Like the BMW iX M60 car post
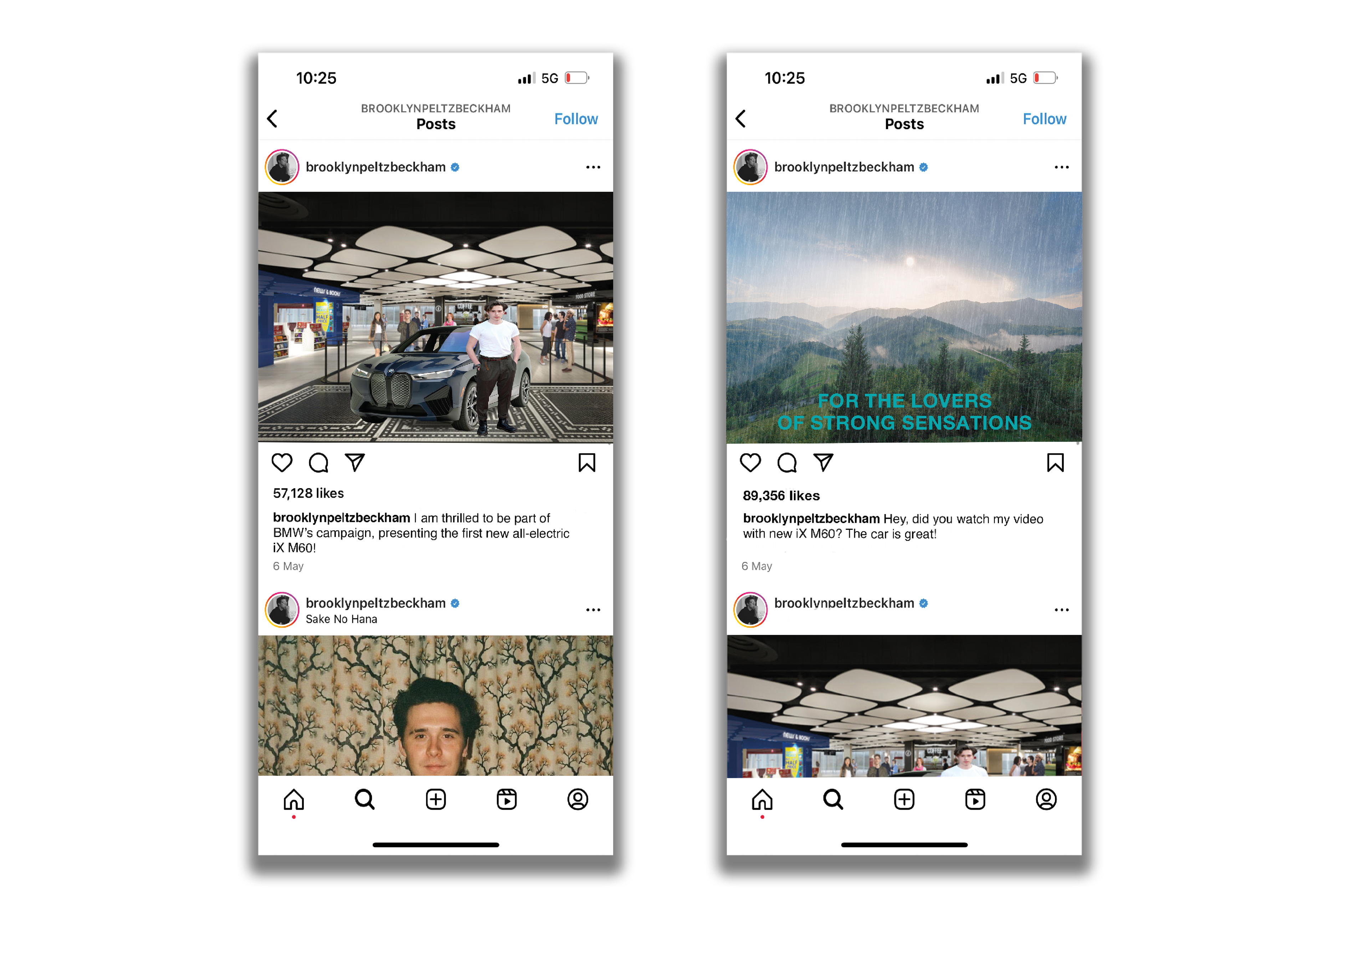Image resolution: width=1369 pixels, height=968 pixels. coord(281,463)
